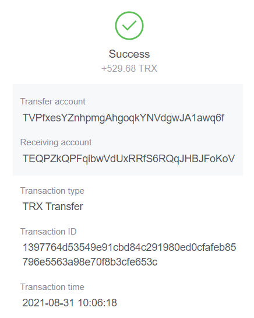Click the word Transfer in transaction type
Viewport: 254px width, 318px height.
pos(65,207)
